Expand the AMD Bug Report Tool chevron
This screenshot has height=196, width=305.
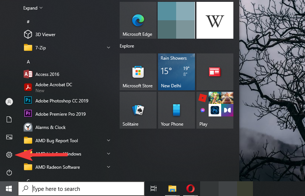[109, 140]
